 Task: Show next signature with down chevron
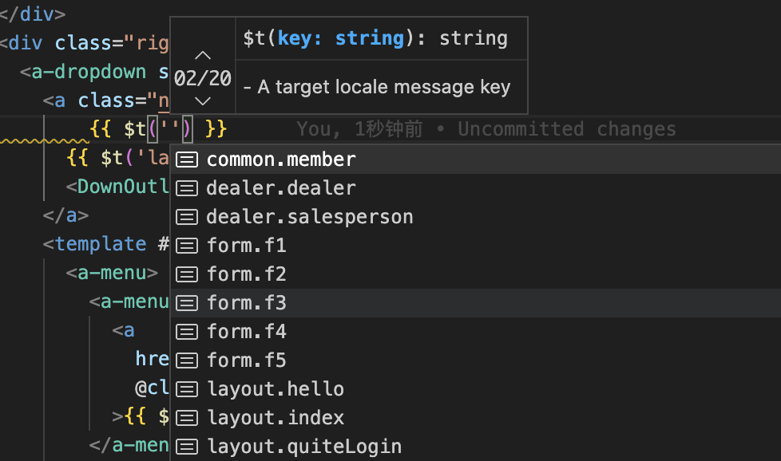[x=202, y=101]
